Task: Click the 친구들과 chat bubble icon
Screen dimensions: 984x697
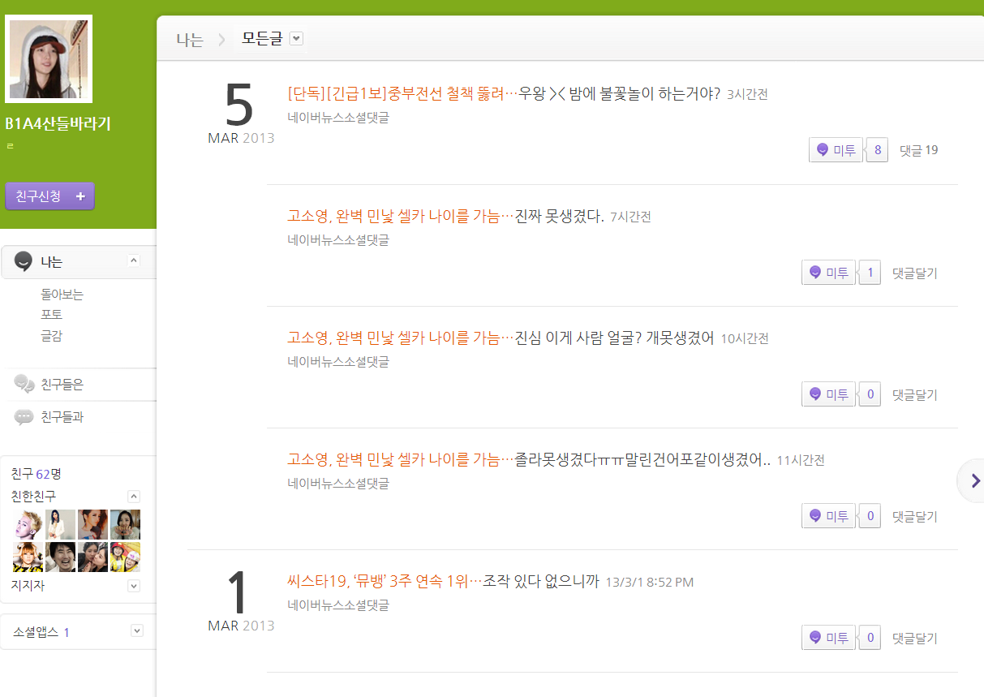Action: pyautogui.click(x=24, y=417)
